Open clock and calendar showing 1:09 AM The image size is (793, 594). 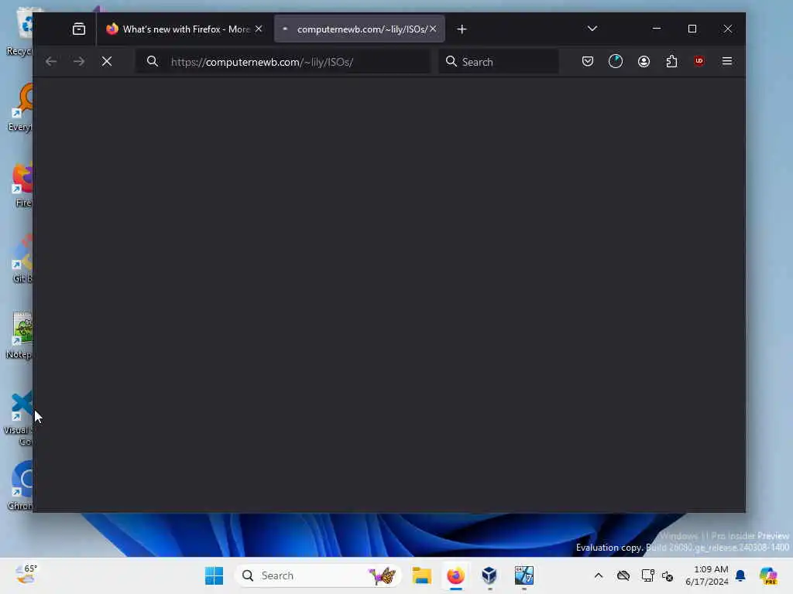click(707, 575)
